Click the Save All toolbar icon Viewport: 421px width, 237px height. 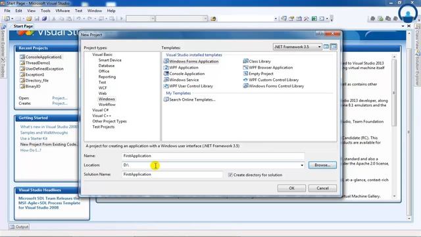coord(44,18)
